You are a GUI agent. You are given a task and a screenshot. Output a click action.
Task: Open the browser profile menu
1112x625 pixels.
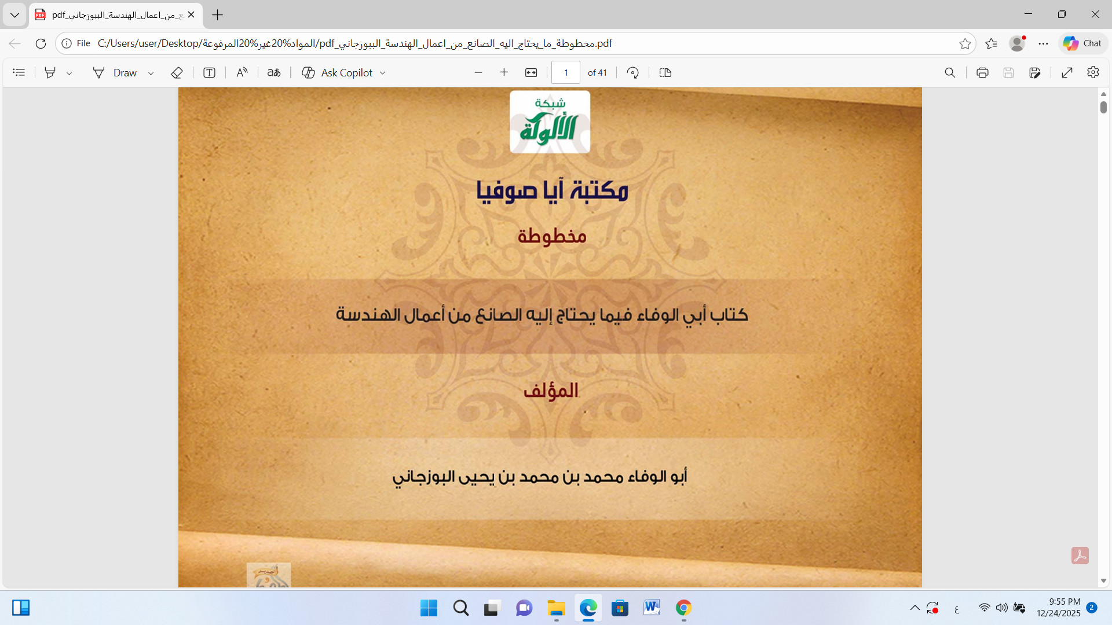(x=1017, y=43)
